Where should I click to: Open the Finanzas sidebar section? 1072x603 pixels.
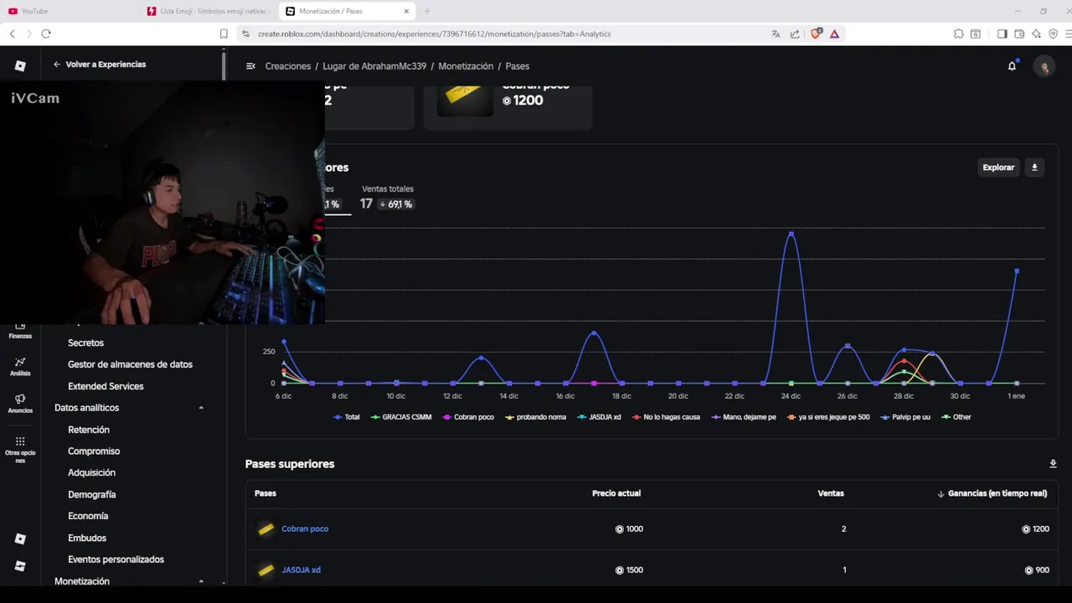click(20, 332)
